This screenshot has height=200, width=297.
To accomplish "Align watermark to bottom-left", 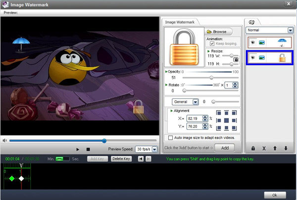I will pos(219,128).
